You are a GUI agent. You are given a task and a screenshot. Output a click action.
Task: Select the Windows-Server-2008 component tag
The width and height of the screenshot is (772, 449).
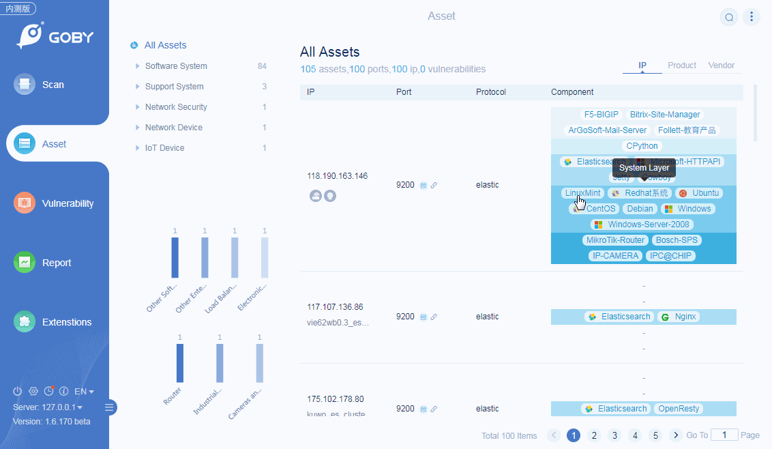click(642, 224)
